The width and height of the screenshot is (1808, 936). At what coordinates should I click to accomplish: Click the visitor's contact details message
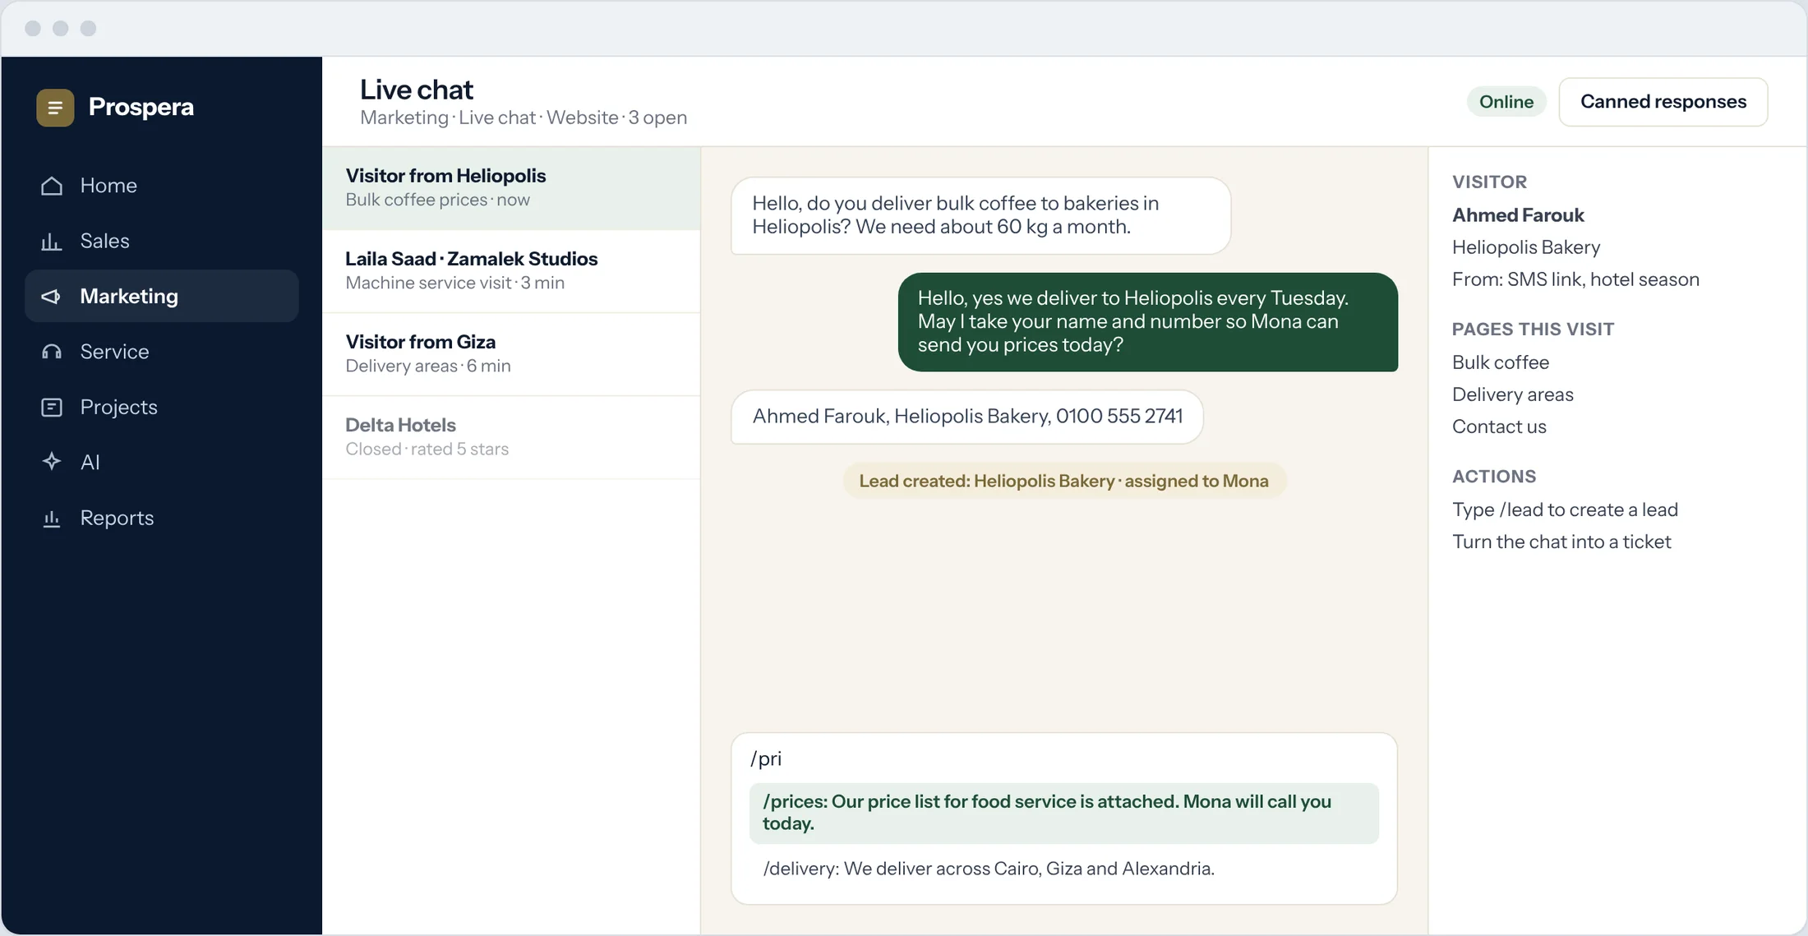pos(967,417)
